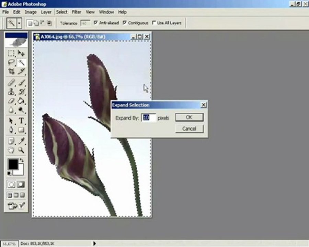The height and width of the screenshot is (247, 309).
Task: Select the Blur tool
Action: click(11, 110)
